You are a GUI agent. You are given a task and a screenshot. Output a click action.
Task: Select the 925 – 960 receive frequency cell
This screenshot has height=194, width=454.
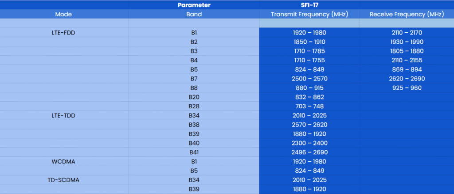coord(407,87)
